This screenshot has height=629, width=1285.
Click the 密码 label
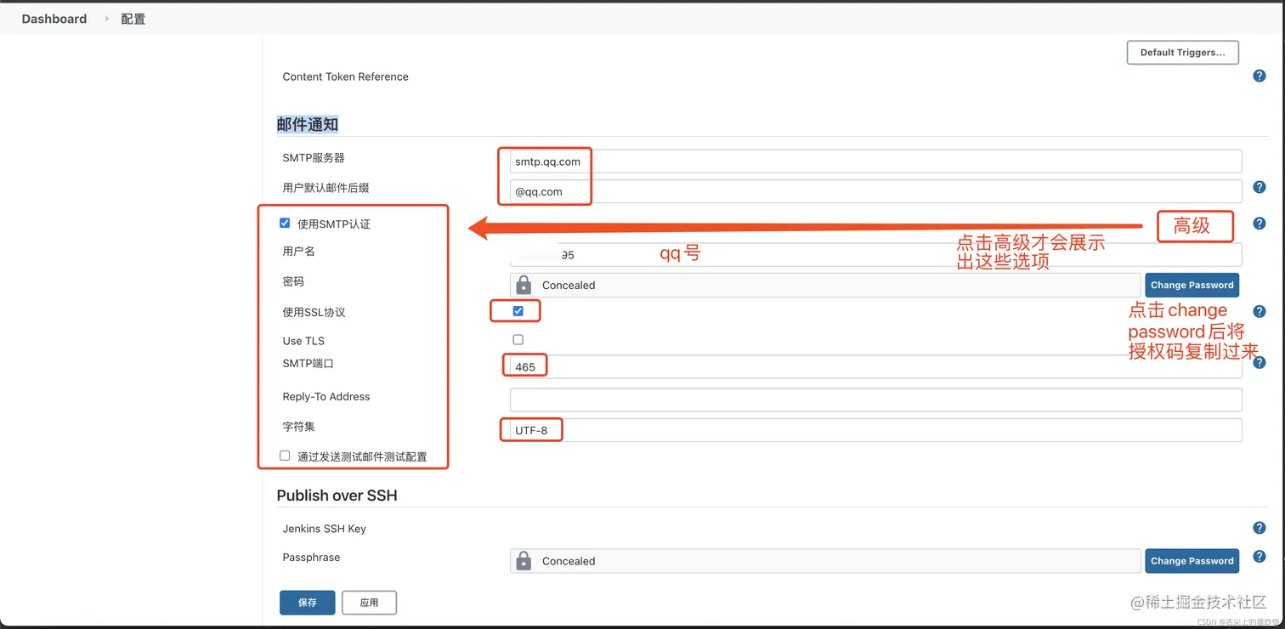tap(293, 281)
